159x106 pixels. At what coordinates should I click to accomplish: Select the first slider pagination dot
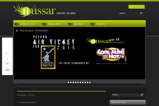point(69,82)
